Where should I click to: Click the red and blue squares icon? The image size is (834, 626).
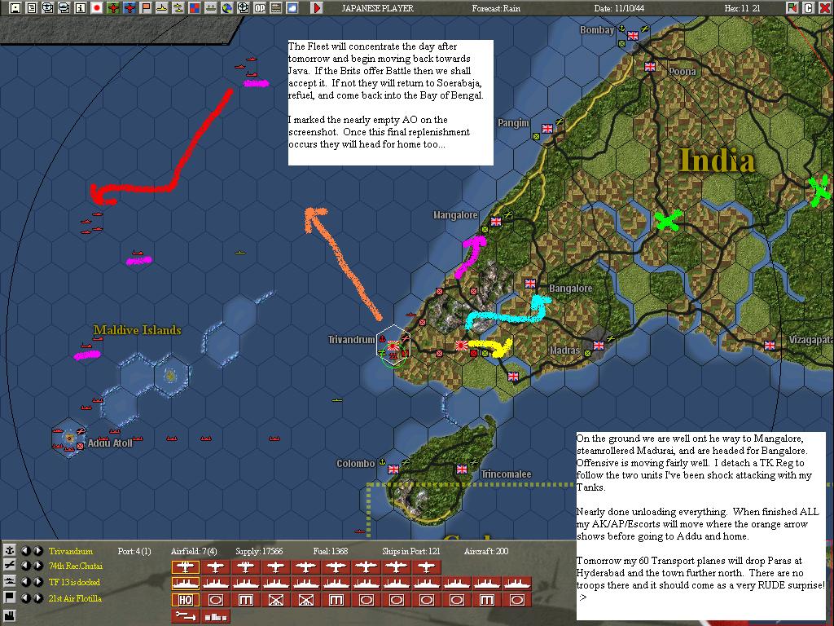coord(195,8)
